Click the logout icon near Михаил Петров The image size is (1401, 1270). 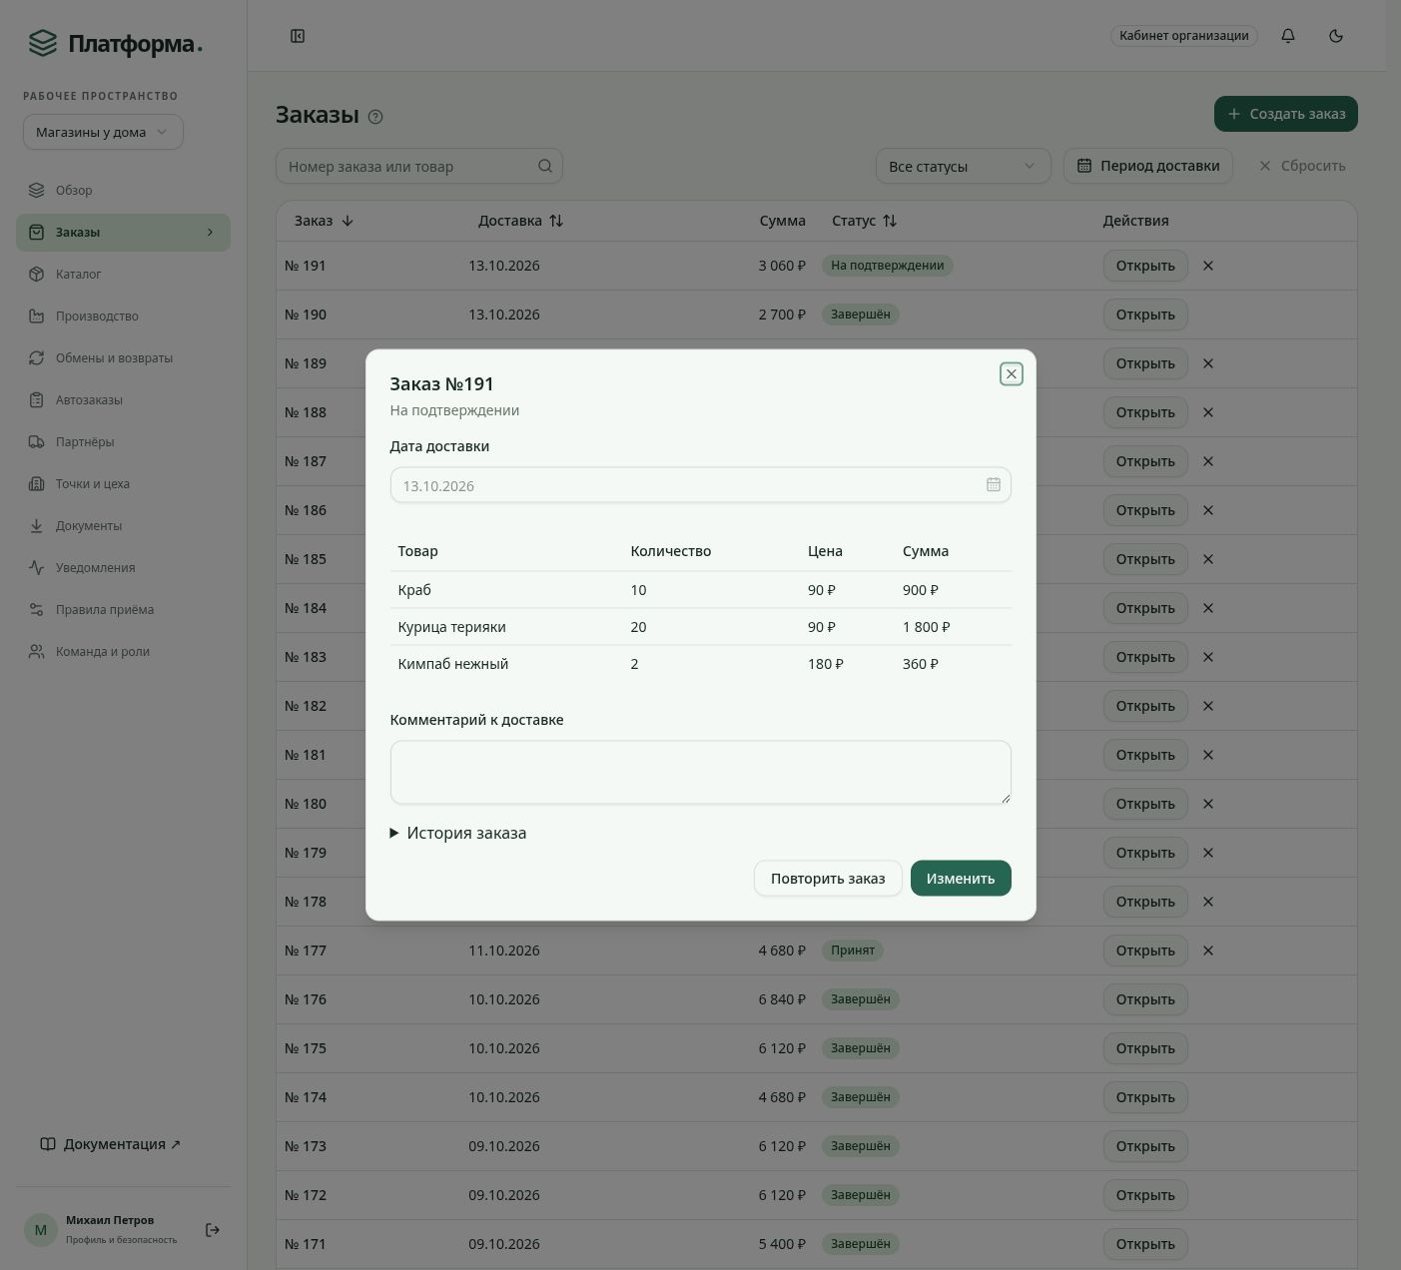click(212, 1230)
